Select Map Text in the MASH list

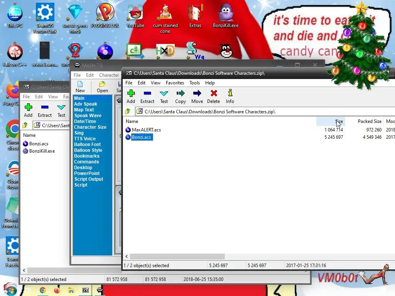[84, 110]
